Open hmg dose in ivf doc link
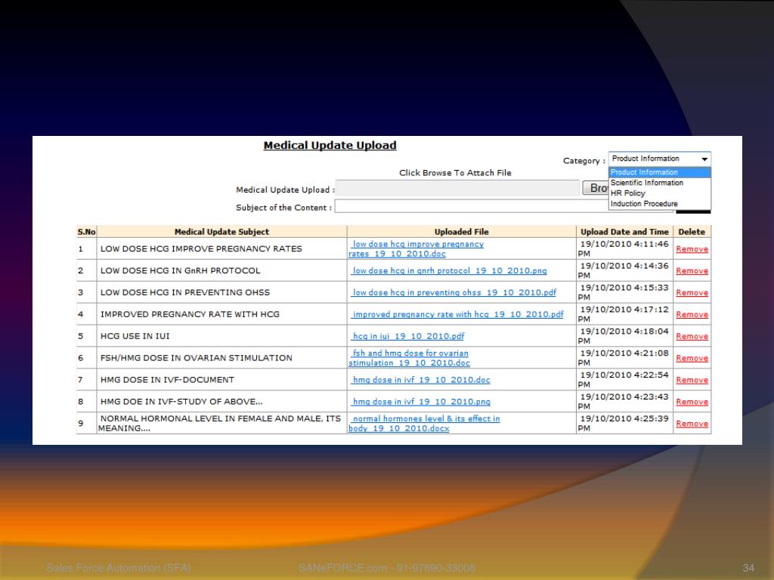774x580 pixels. point(420,380)
